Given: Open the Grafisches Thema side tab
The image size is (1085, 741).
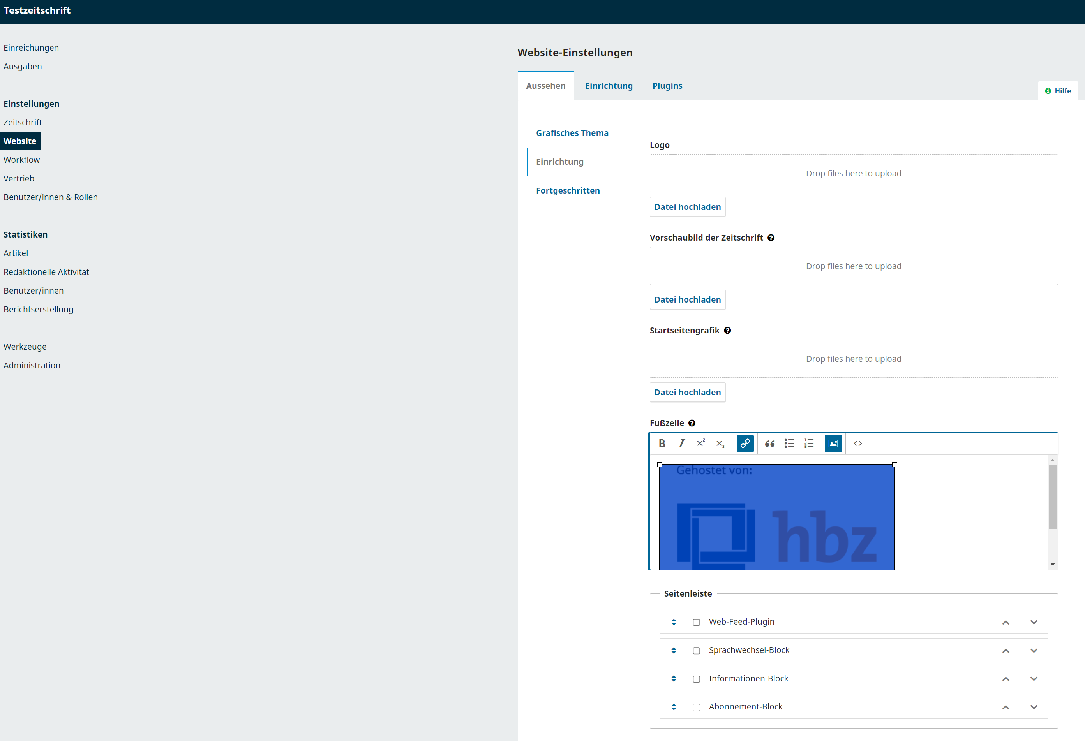Looking at the screenshot, I should (572, 133).
